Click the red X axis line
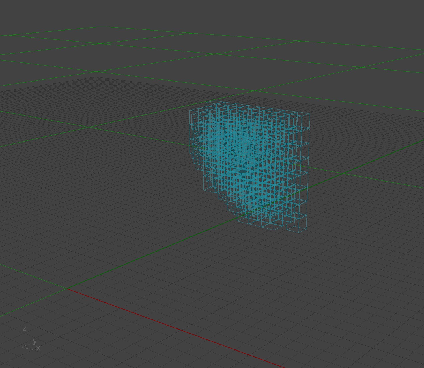Image resolution: width=424 pixels, height=368 pixels. [176, 328]
